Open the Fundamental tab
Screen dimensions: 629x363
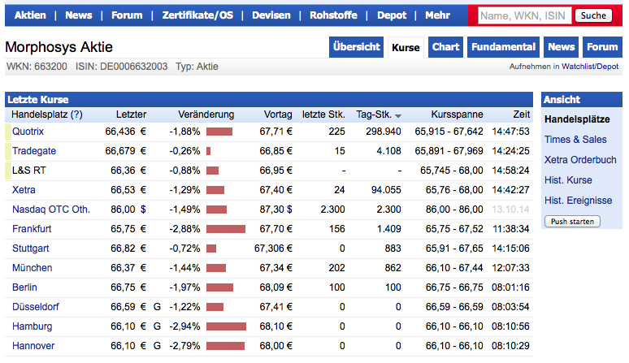pos(503,47)
